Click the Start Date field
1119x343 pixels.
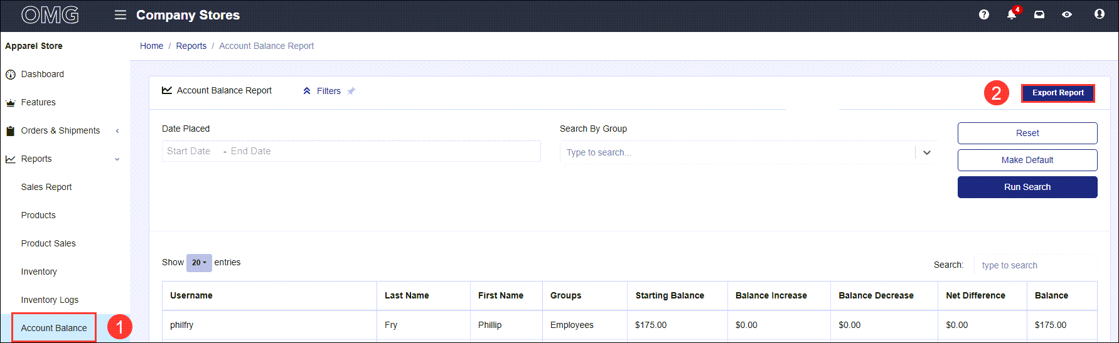pyautogui.click(x=189, y=151)
